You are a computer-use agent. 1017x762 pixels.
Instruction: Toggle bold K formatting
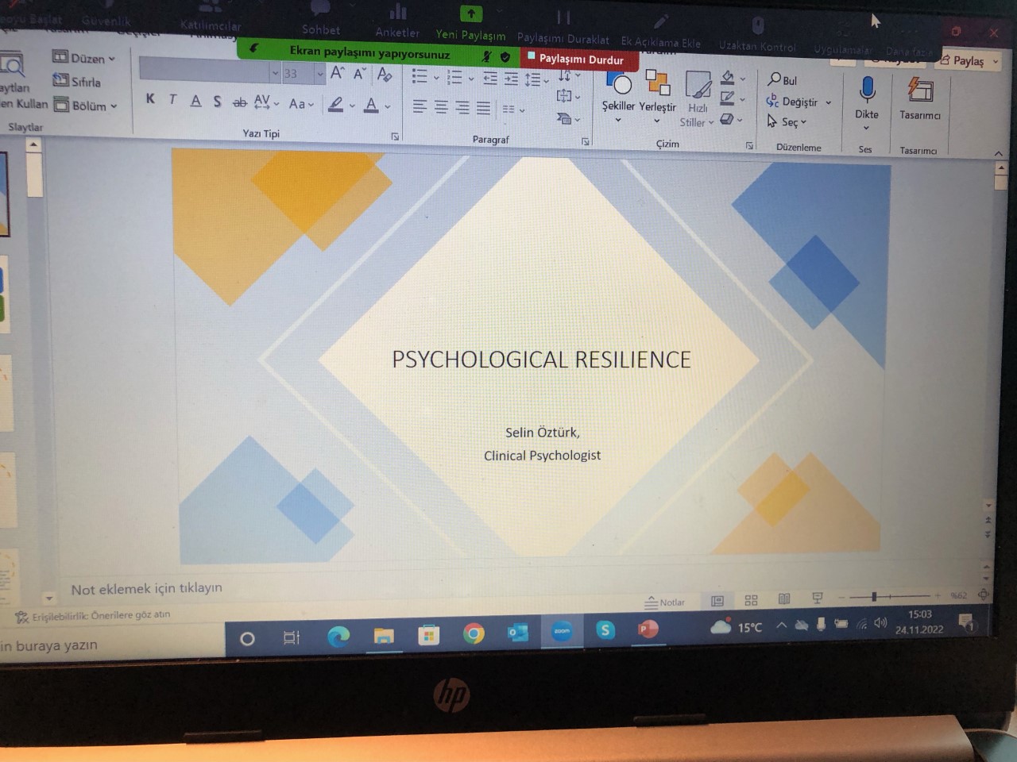(x=150, y=99)
